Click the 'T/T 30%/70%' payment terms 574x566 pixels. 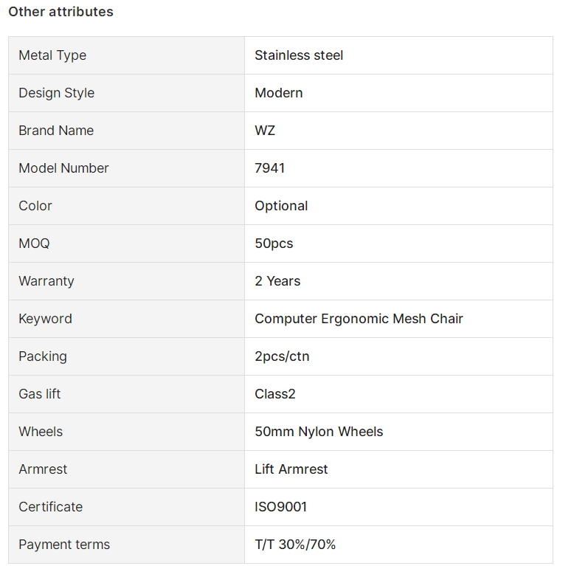coord(295,545)
